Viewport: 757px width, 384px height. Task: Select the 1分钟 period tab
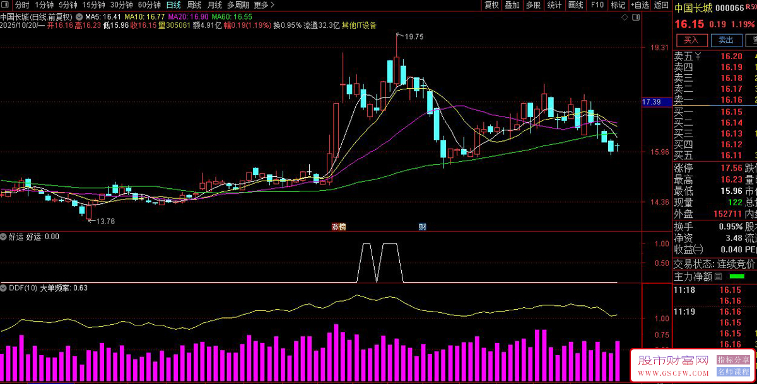[x=45, y=5]
